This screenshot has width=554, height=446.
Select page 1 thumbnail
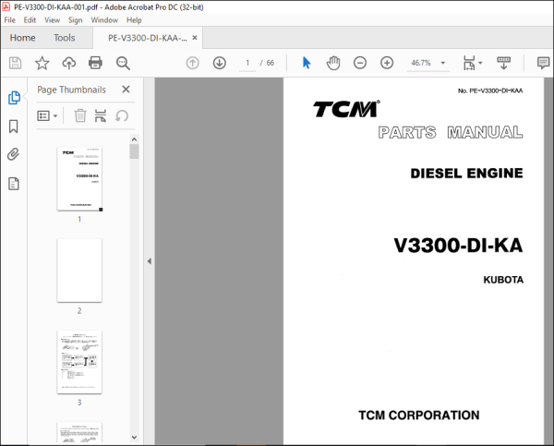[79, 179]
